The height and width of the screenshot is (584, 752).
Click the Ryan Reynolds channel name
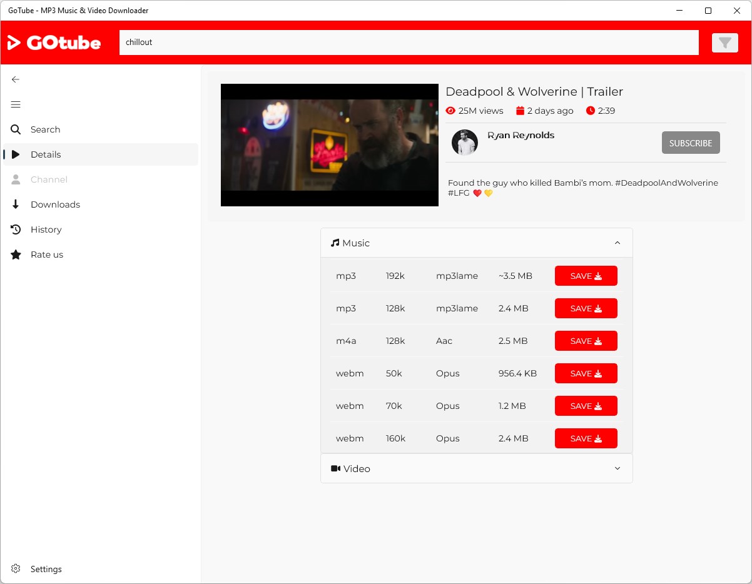(x=521, y=135)
